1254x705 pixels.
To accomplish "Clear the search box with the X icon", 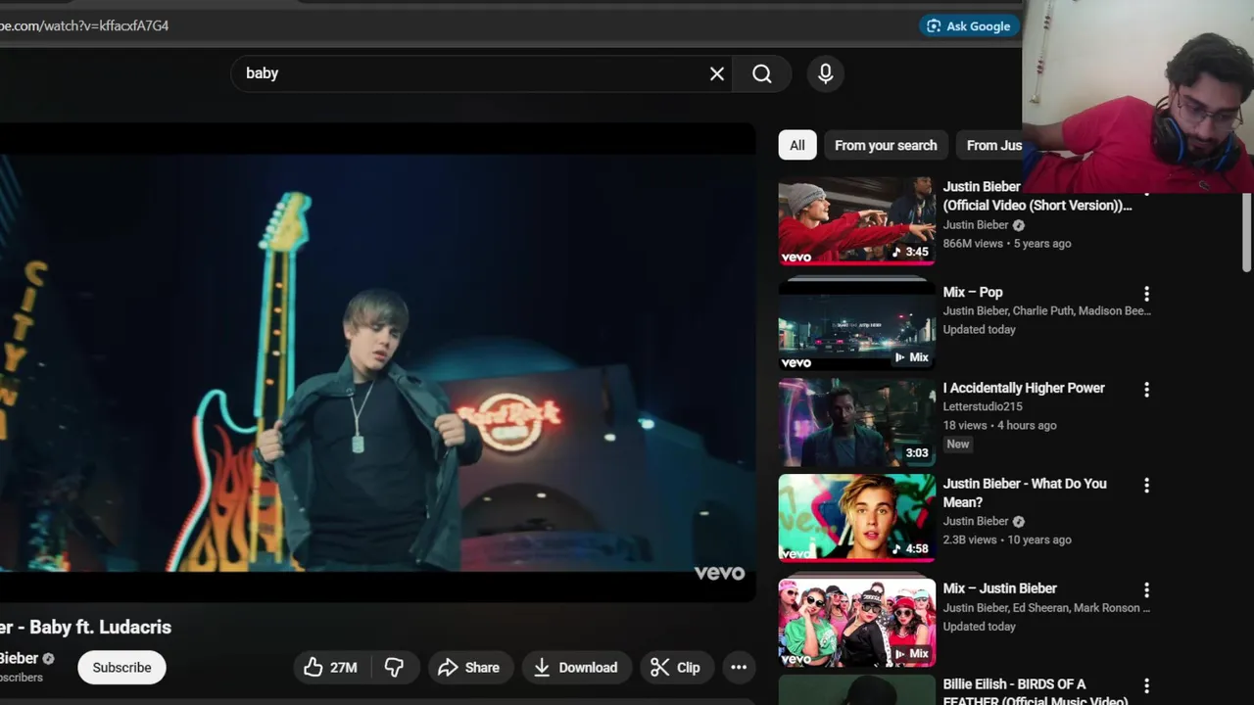I will 717,73.
